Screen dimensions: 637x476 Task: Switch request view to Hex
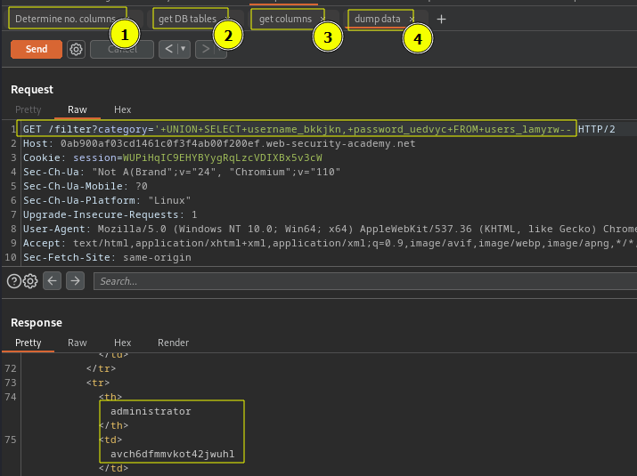[122, 109]
